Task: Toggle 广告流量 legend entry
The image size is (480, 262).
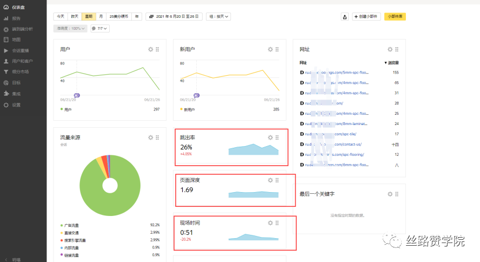Action: (70, 226)
